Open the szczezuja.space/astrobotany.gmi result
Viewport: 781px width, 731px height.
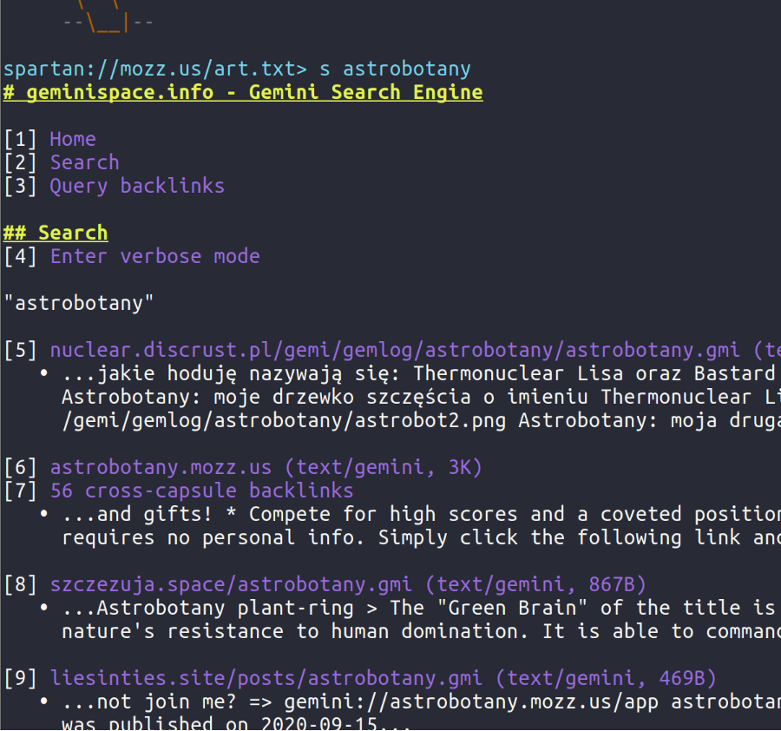click(348, 584)
